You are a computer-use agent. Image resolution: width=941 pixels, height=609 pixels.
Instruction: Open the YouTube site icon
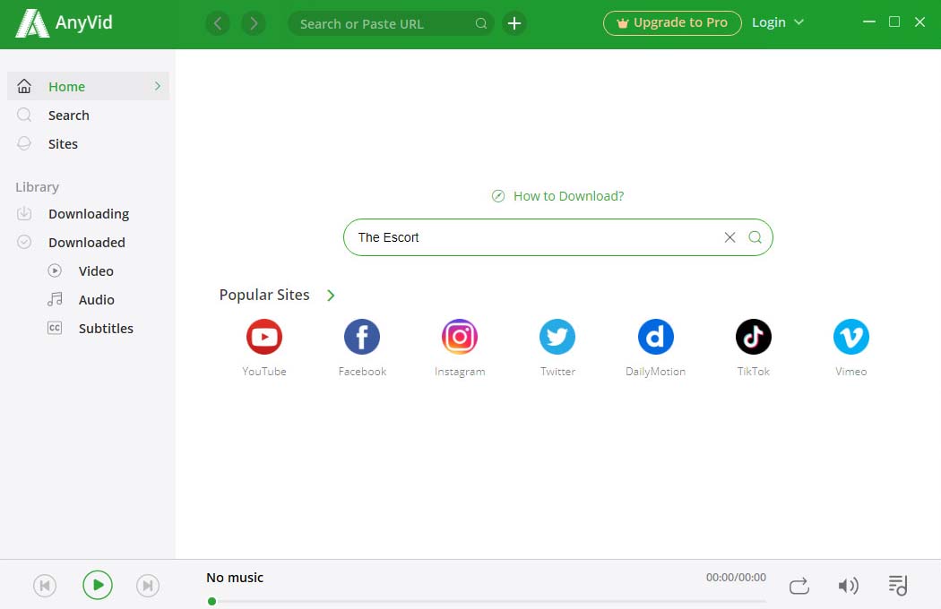(264, 337)
